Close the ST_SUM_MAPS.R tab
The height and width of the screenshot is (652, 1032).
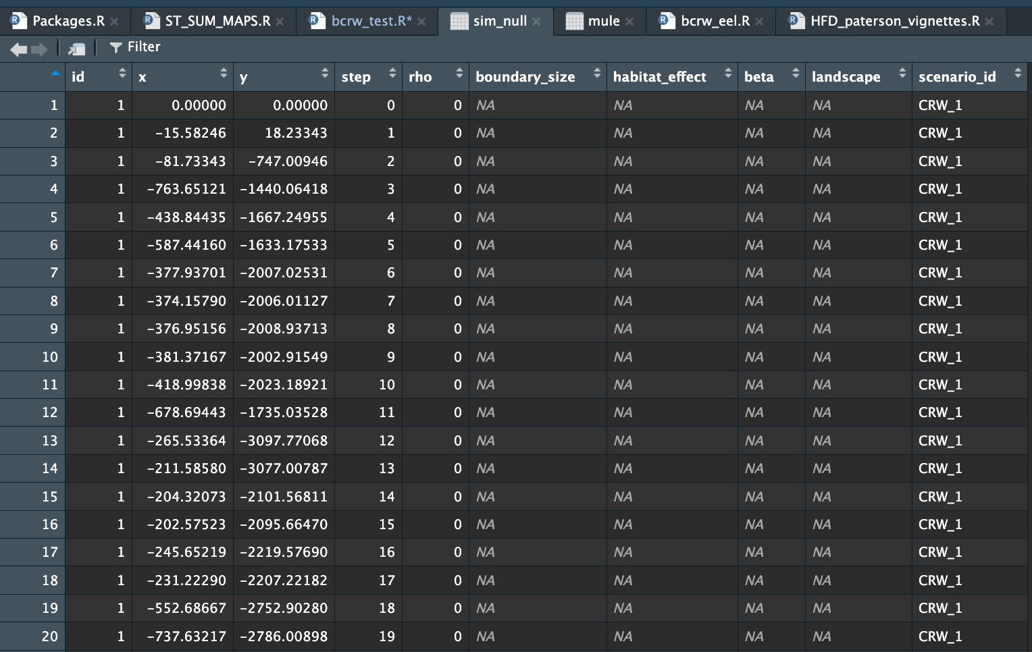pyautogui.click(x=280, y=22)
